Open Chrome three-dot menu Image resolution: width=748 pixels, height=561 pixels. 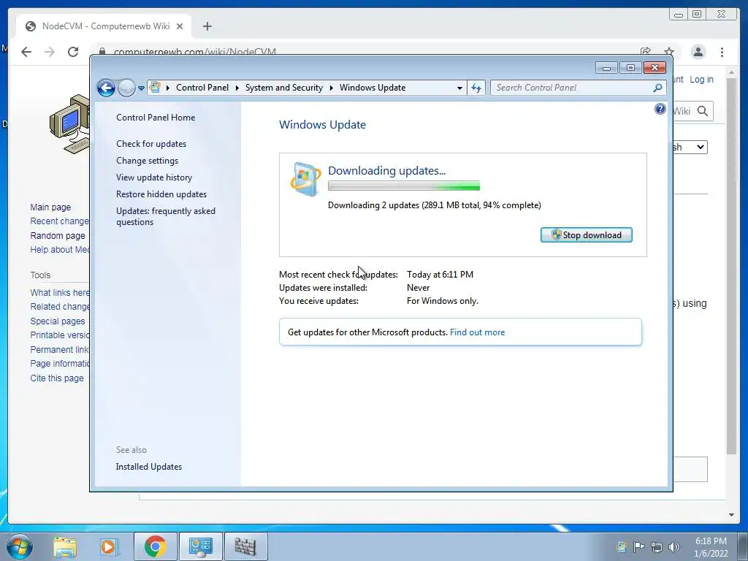click(722, 52)
